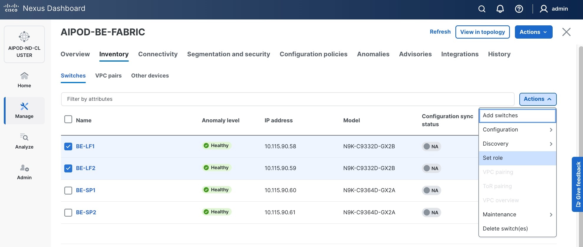Click Configuration sync status column header
This screenshot has height=247, width=583.
coord(447,120)
